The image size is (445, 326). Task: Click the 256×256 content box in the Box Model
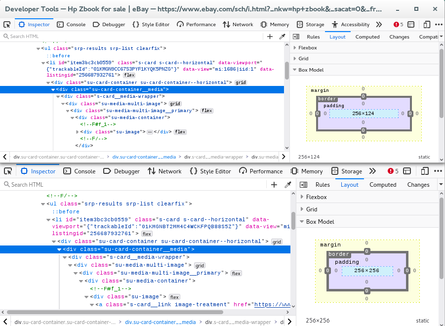[x=366, y=271]
